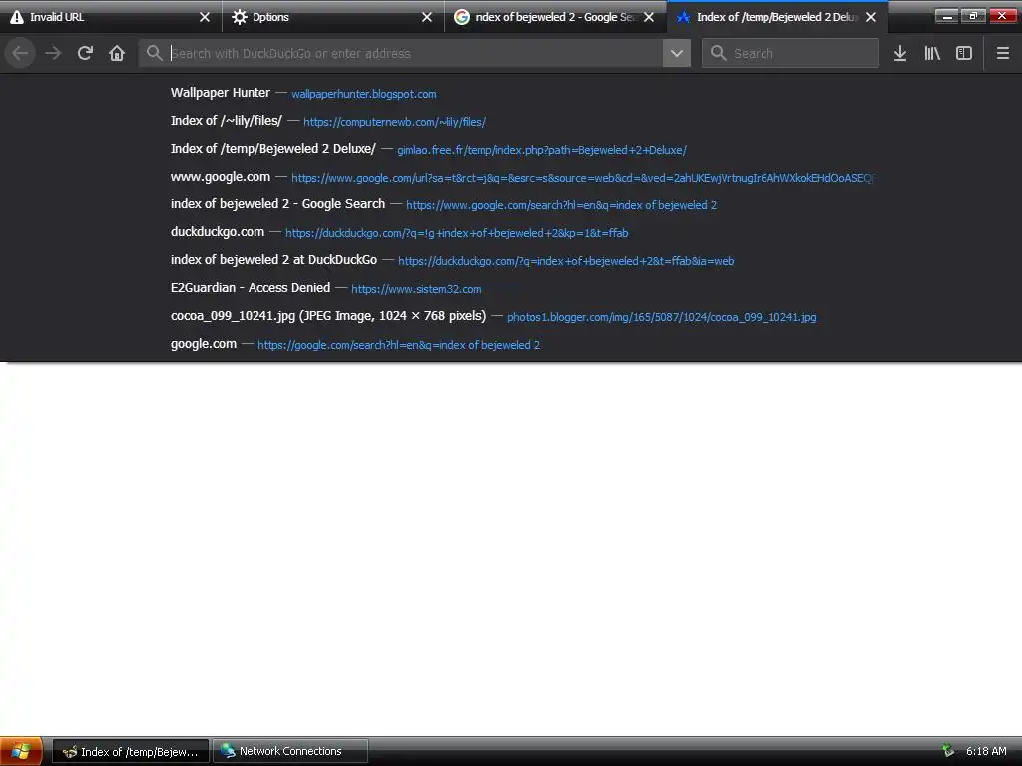The image size is (1022, 766).
Task: Restore down the browser window
Action: click(x=974, y=16)
